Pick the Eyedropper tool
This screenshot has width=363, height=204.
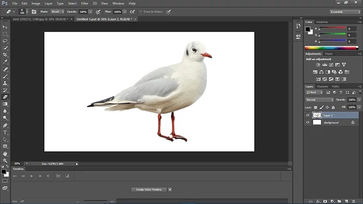click(x=5, y=62)
